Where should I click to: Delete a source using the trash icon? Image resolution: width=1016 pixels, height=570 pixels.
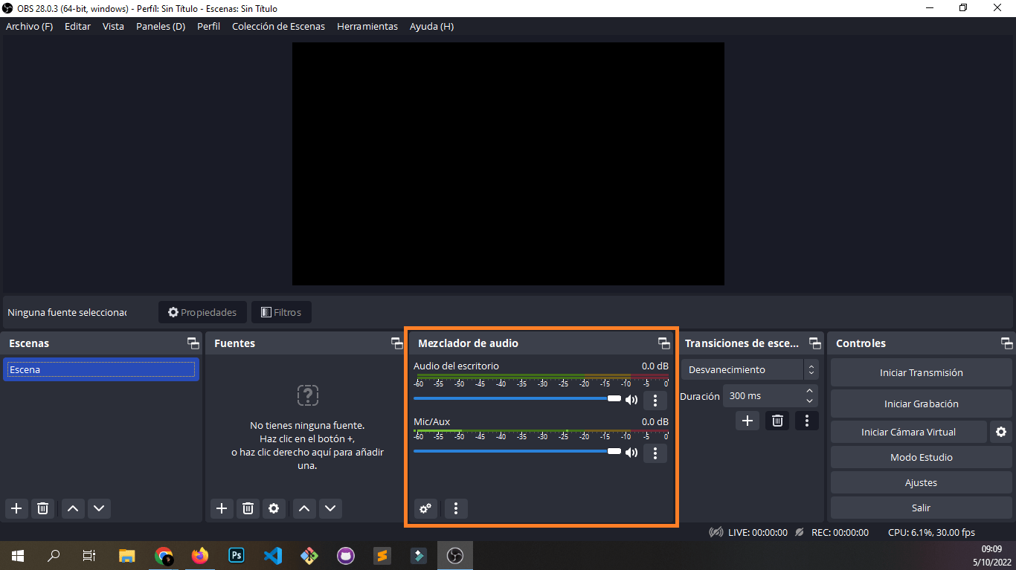(x=248, y=508)
